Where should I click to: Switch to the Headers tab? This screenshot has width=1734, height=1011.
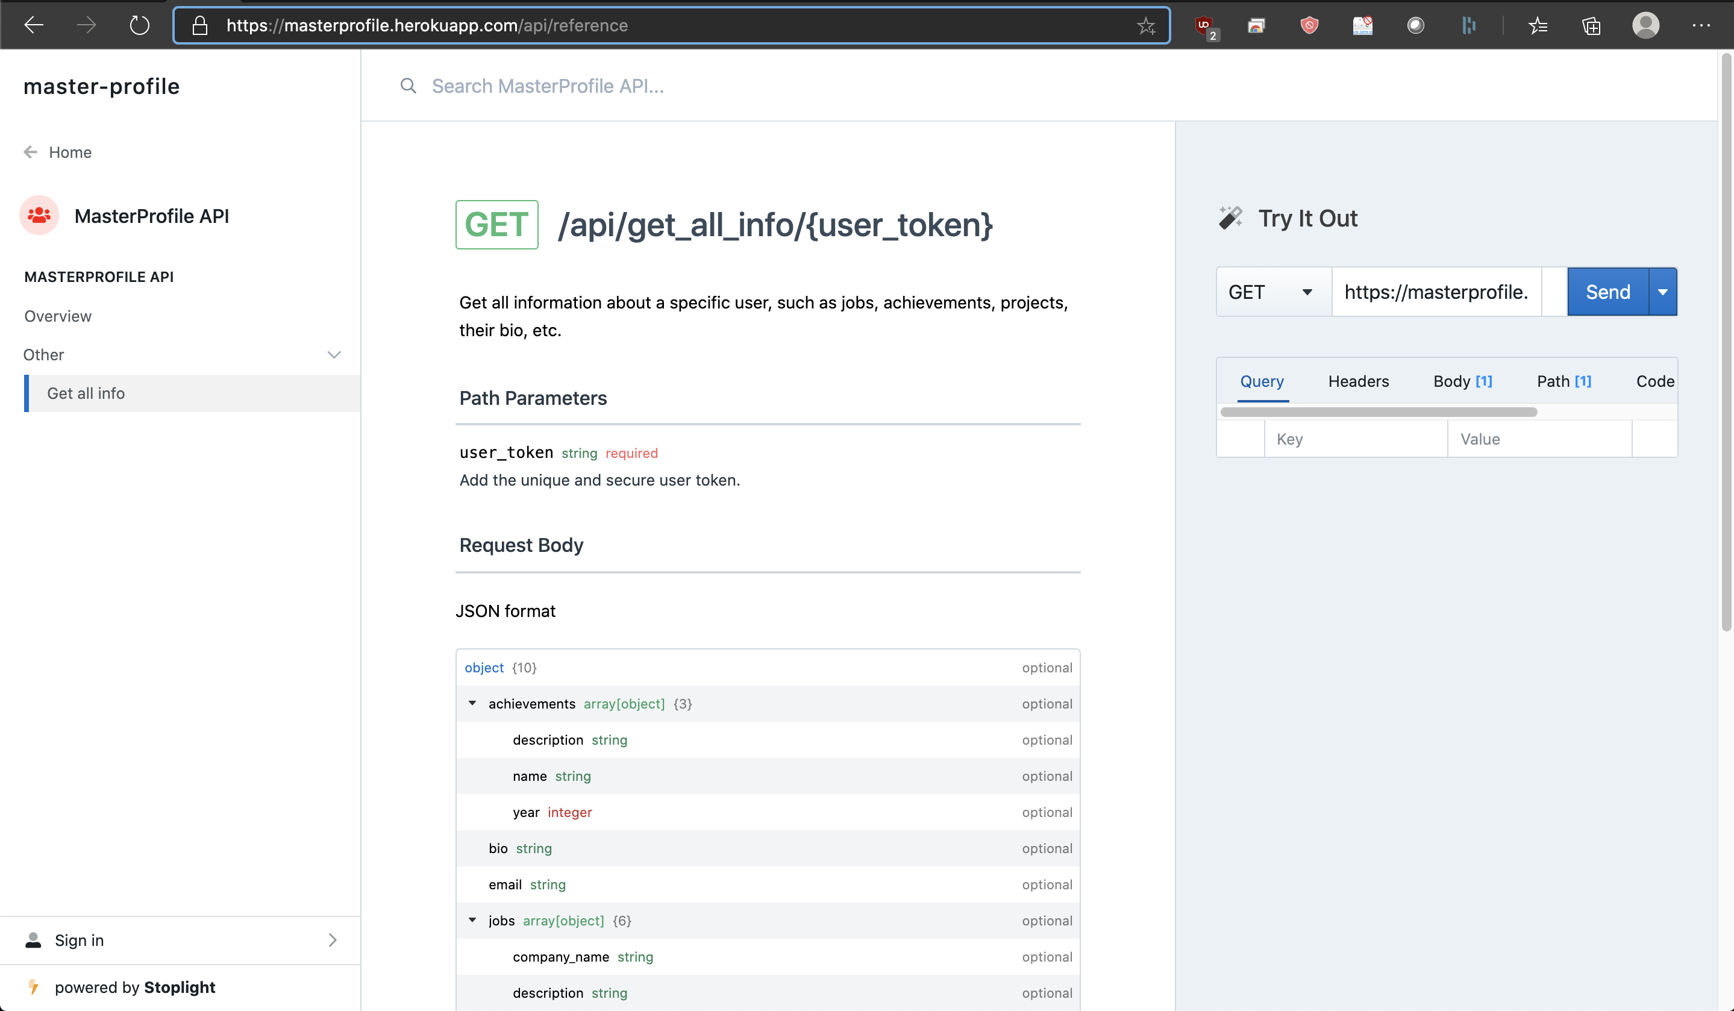1357,381
